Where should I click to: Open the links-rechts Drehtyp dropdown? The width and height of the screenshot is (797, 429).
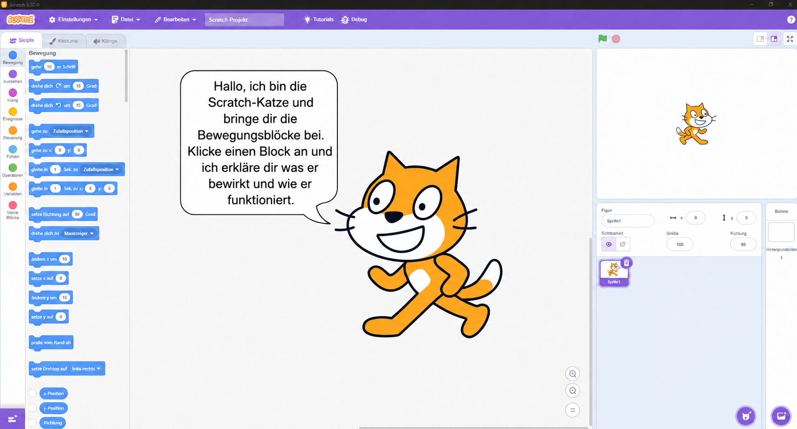[86, 369]
